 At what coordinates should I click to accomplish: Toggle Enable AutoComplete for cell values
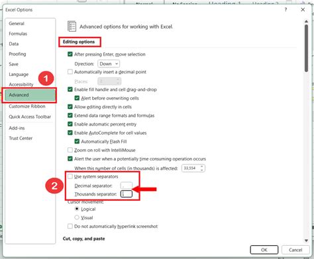pyautogui.click(x=70, y=133)
